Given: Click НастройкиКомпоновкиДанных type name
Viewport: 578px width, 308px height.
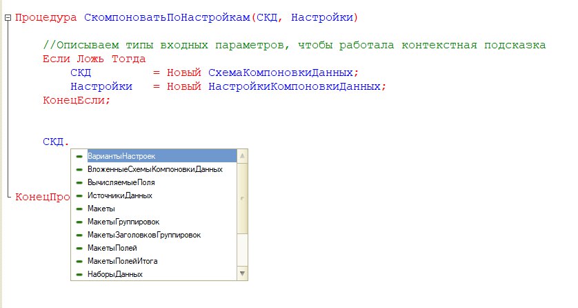Looking at the screenshot, I should click(294, 86).
